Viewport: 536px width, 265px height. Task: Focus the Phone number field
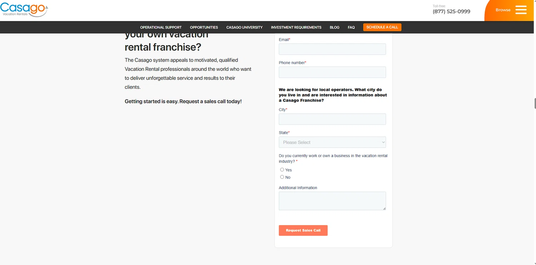coord(332,72)
